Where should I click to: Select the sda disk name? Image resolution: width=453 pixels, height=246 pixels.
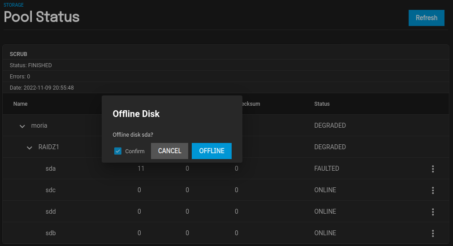(51, 169)
